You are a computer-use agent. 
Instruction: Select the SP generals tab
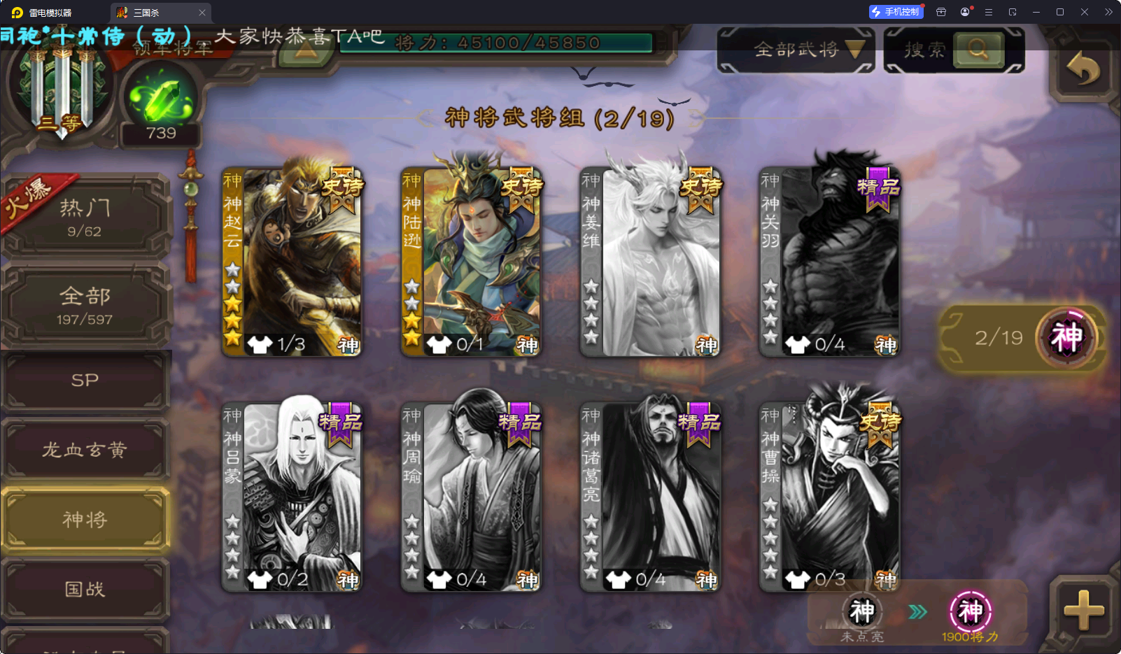(85, 381)
